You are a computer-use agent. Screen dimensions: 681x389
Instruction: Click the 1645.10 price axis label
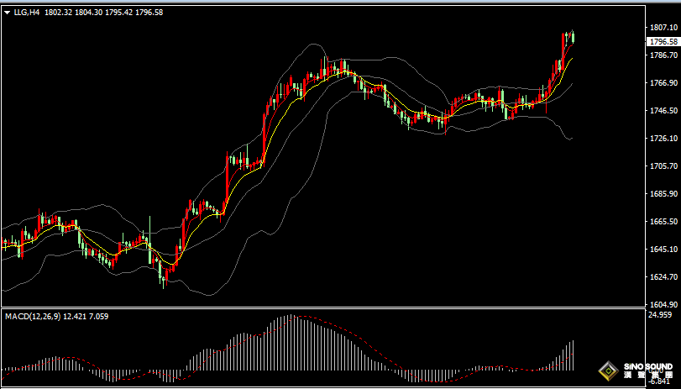pyautogui.click(x=663, y=250)
